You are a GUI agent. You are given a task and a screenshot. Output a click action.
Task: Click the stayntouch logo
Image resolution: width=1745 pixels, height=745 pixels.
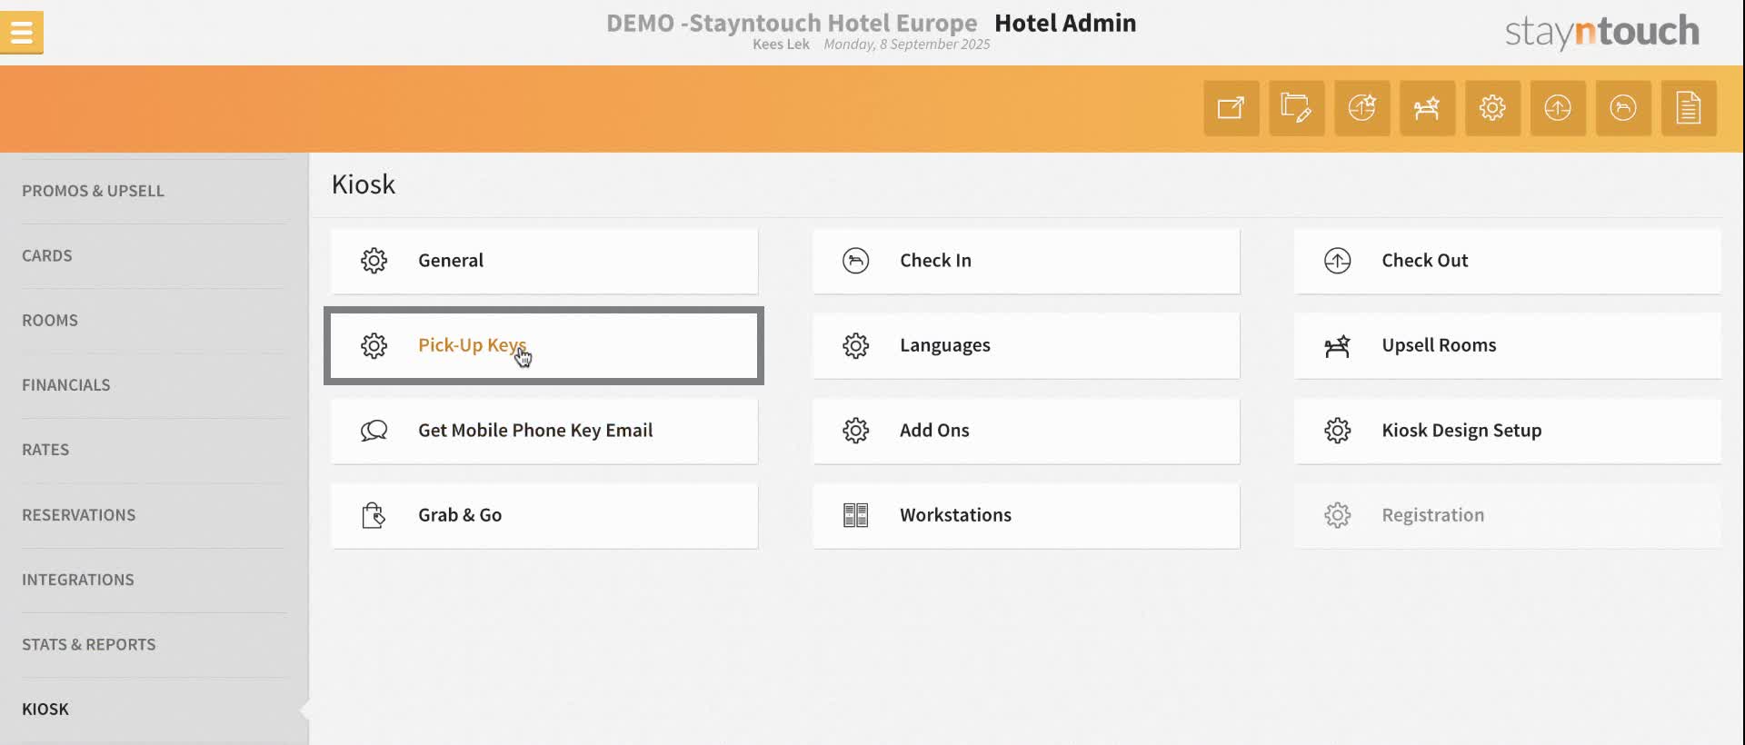1601,31
